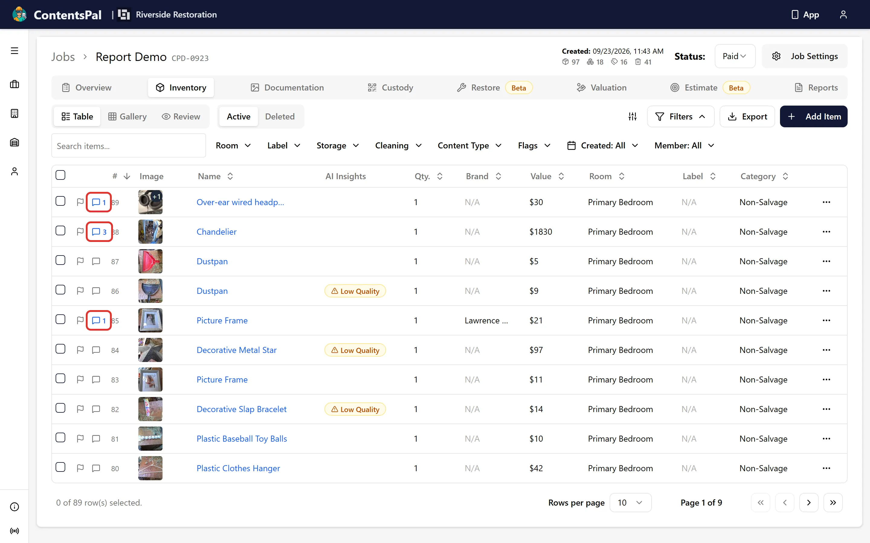Open Job Settings
870x543 pixels.
[804, 56]
